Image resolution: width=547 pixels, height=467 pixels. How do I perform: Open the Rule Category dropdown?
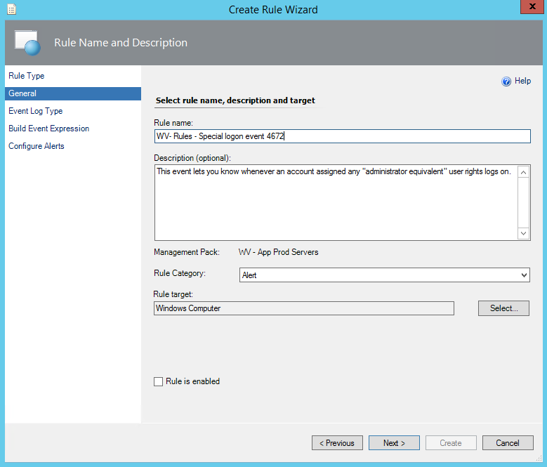[x=383, y=275]
